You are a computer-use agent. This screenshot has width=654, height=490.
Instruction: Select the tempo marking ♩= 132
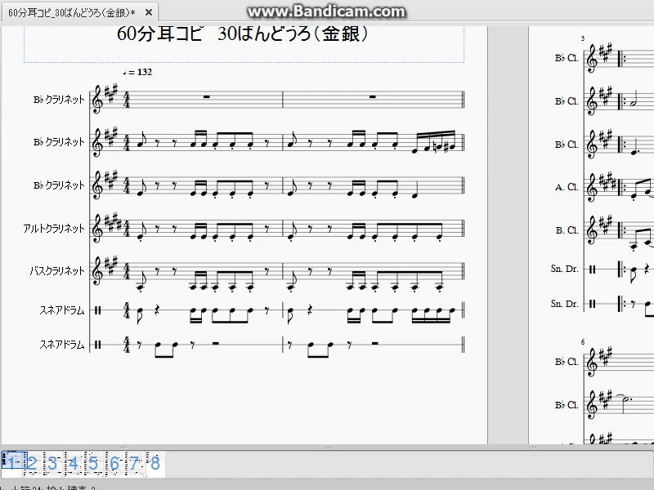tap(137, 72)
